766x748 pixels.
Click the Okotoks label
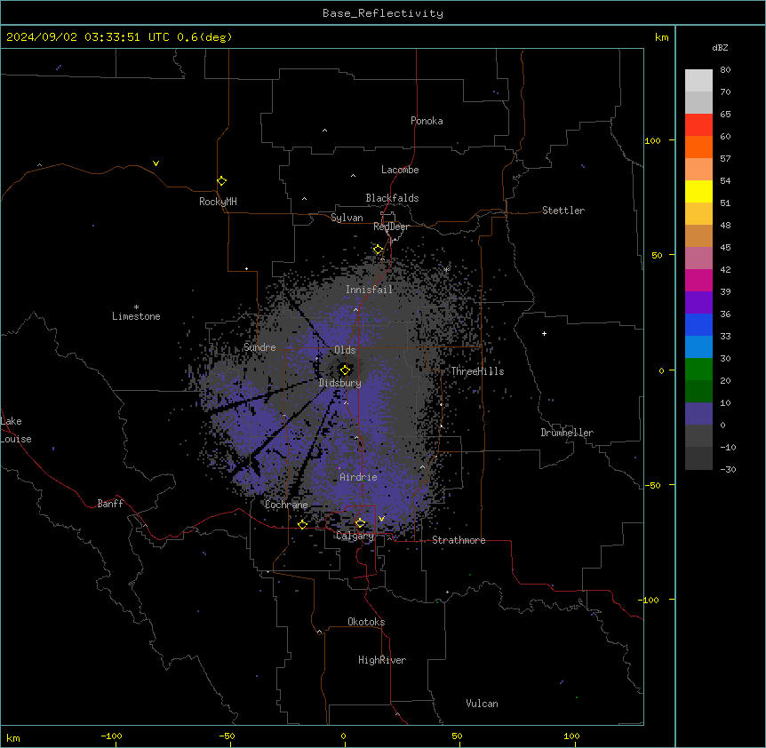coord(366,622)
